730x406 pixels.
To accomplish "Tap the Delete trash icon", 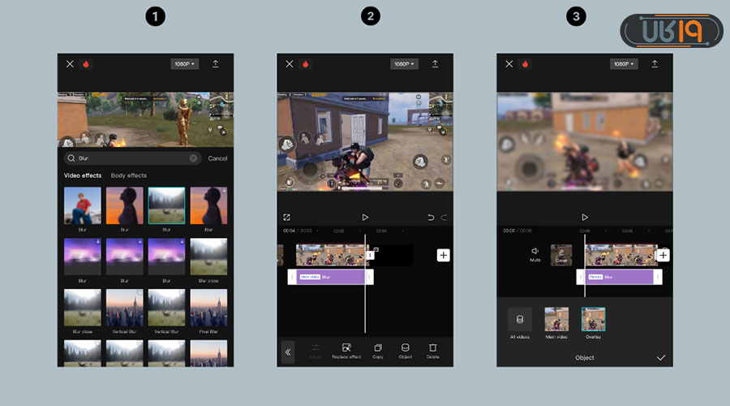I will [x=432, y=348].
